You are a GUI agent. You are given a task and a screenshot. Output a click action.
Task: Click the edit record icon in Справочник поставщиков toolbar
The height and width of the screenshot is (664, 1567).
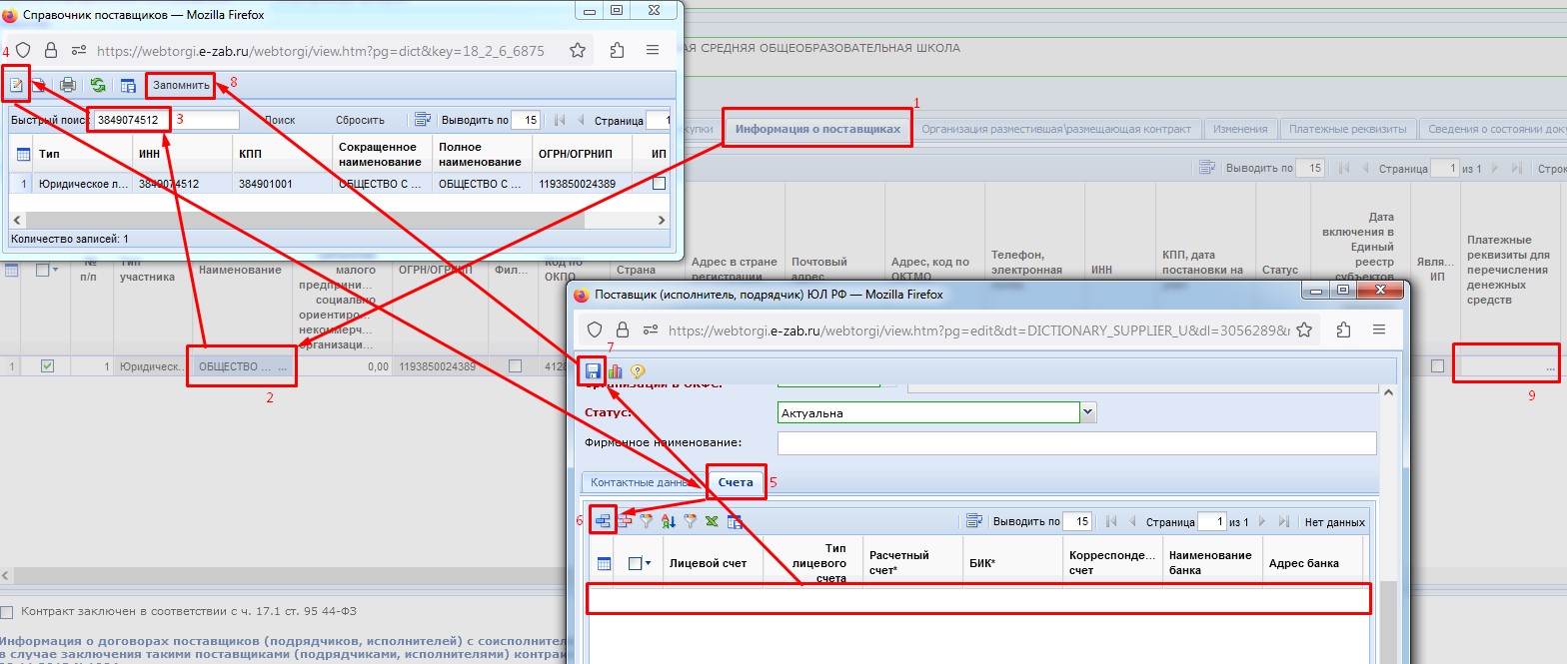tap(16, 85)
